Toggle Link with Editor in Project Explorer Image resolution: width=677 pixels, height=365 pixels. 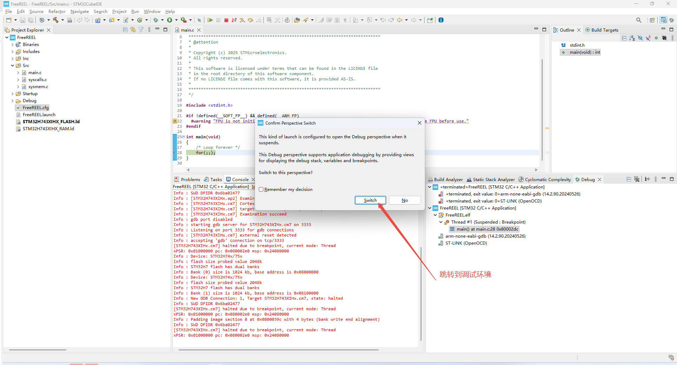point(133,30)
